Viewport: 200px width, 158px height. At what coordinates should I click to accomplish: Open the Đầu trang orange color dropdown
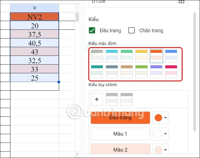tap(160, 118)
